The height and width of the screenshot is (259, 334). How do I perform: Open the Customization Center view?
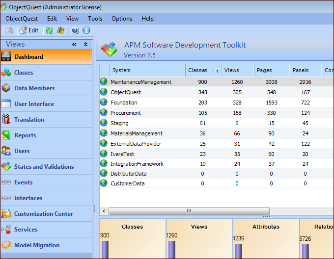tap(43, 214)
